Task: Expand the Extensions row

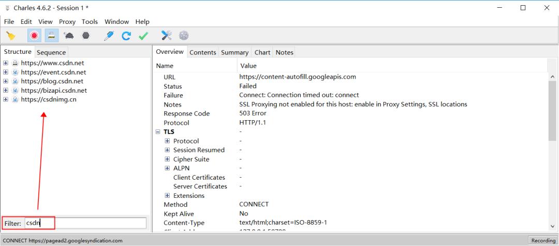Action: pos(167,195)
